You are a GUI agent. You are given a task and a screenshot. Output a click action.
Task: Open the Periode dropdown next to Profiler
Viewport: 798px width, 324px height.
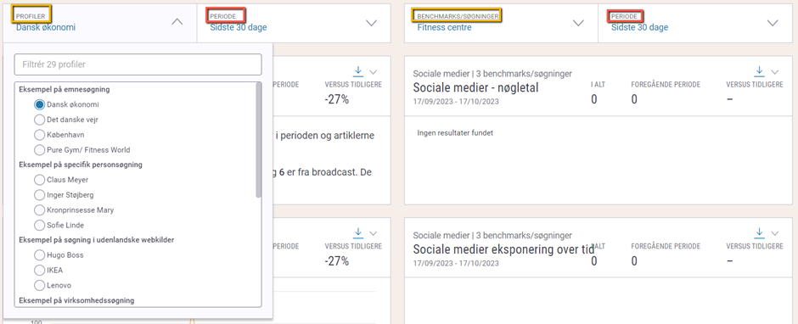294,23
